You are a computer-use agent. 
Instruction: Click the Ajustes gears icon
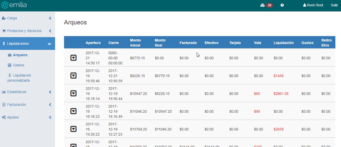click(x=4, y=117)
